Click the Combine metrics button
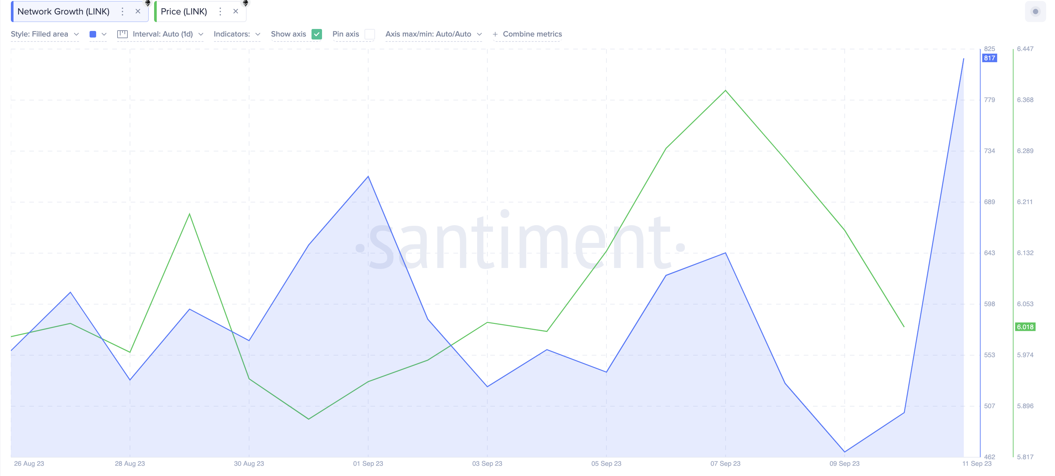 tap(532, 34)
